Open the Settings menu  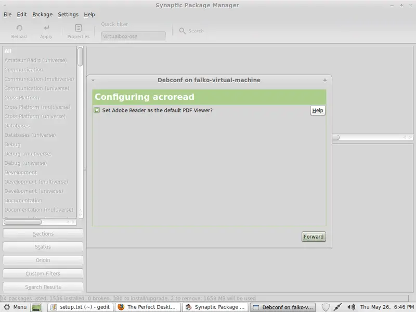[x=68, y=15]
